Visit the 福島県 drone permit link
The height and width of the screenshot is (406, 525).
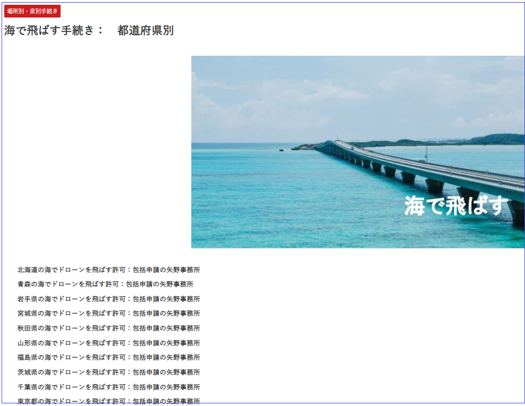coord(108,358)
